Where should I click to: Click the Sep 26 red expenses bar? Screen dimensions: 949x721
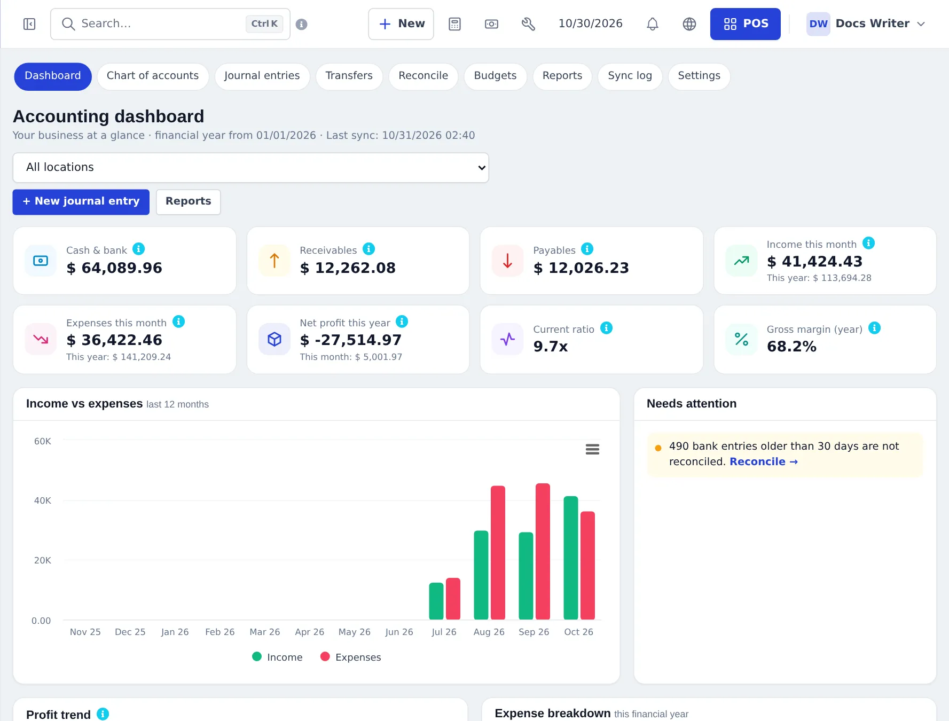tap(543, 551)
